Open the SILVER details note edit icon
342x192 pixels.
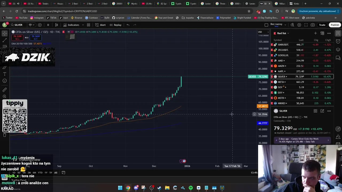point(322,111)
